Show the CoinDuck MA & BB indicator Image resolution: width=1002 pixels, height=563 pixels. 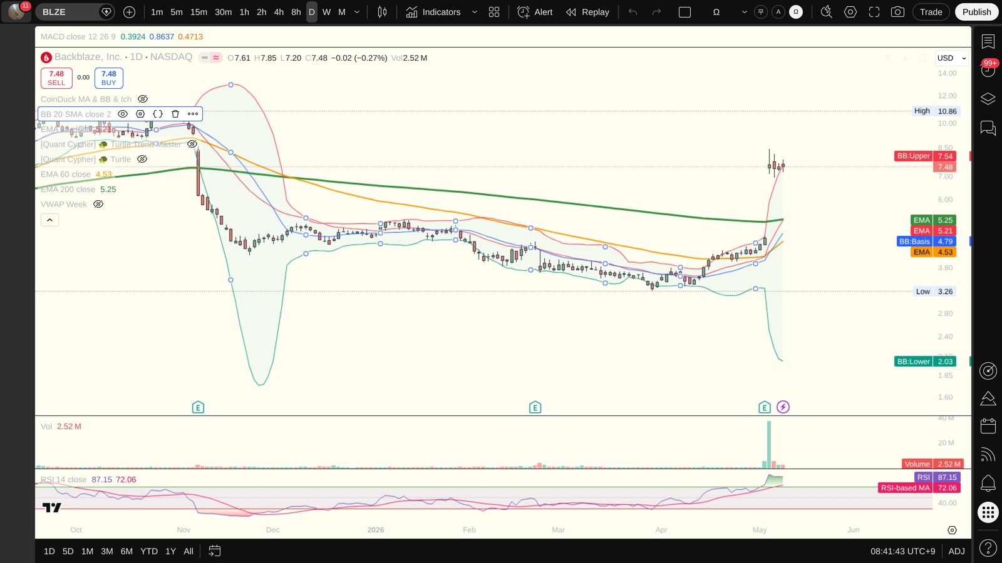[143, 99]
